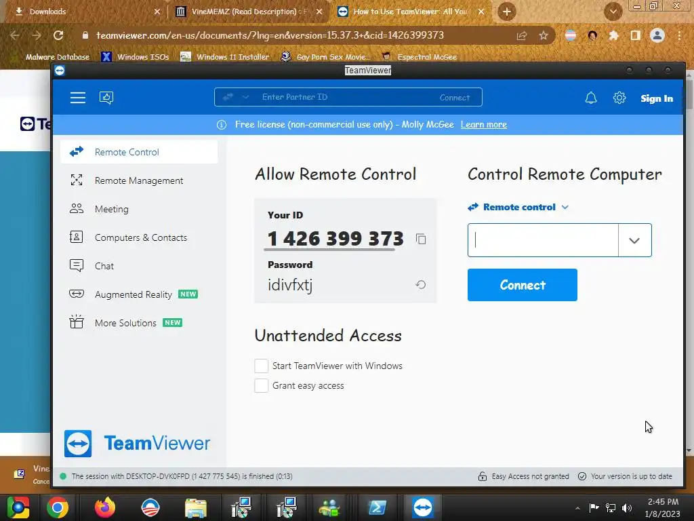Viewport: 694px width, 521px height.
Task: Open new Chrome tab
Action: tap(507, 12)
